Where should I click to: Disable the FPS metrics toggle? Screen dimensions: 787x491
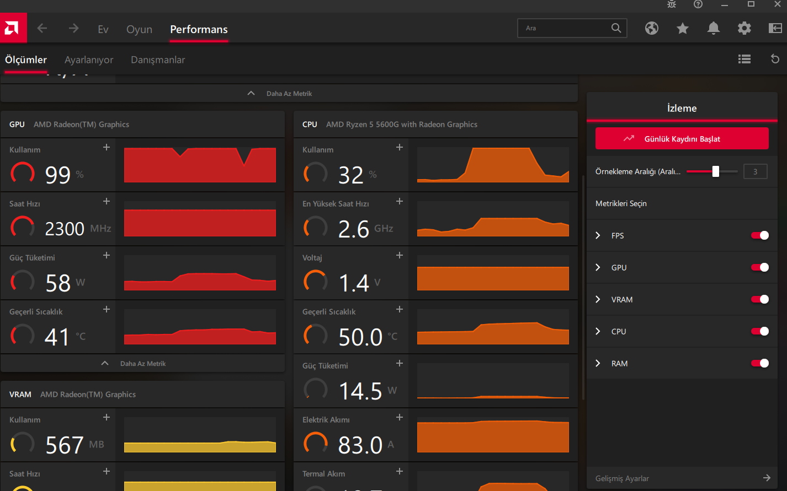click(759, 236)
